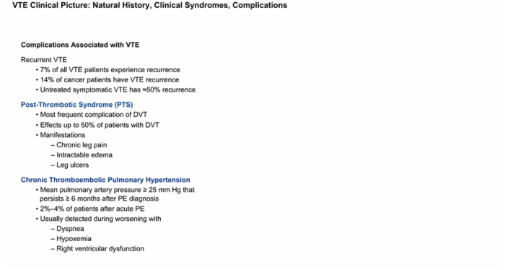Select the "Chronic leg pain" sub-item

tap(79, 145)
